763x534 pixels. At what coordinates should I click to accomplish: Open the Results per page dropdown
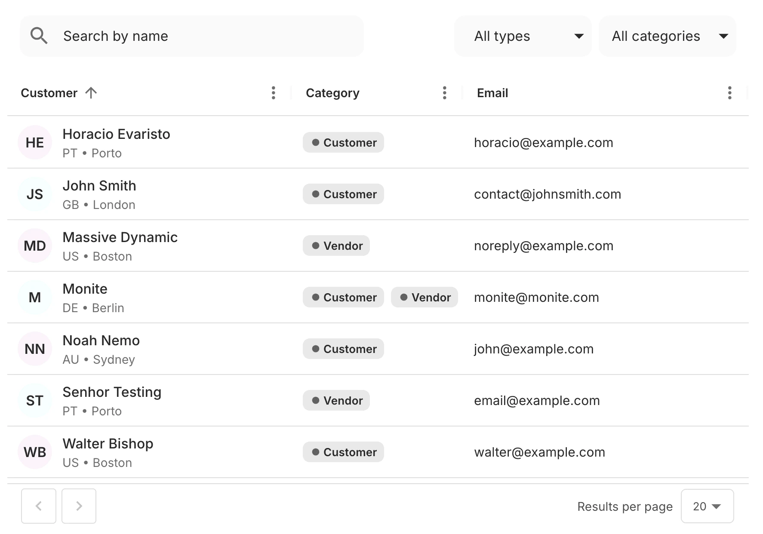[707, 506]
